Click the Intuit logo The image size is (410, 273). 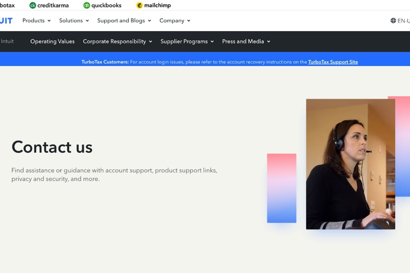pyautogui.click(x=6, y=20)
